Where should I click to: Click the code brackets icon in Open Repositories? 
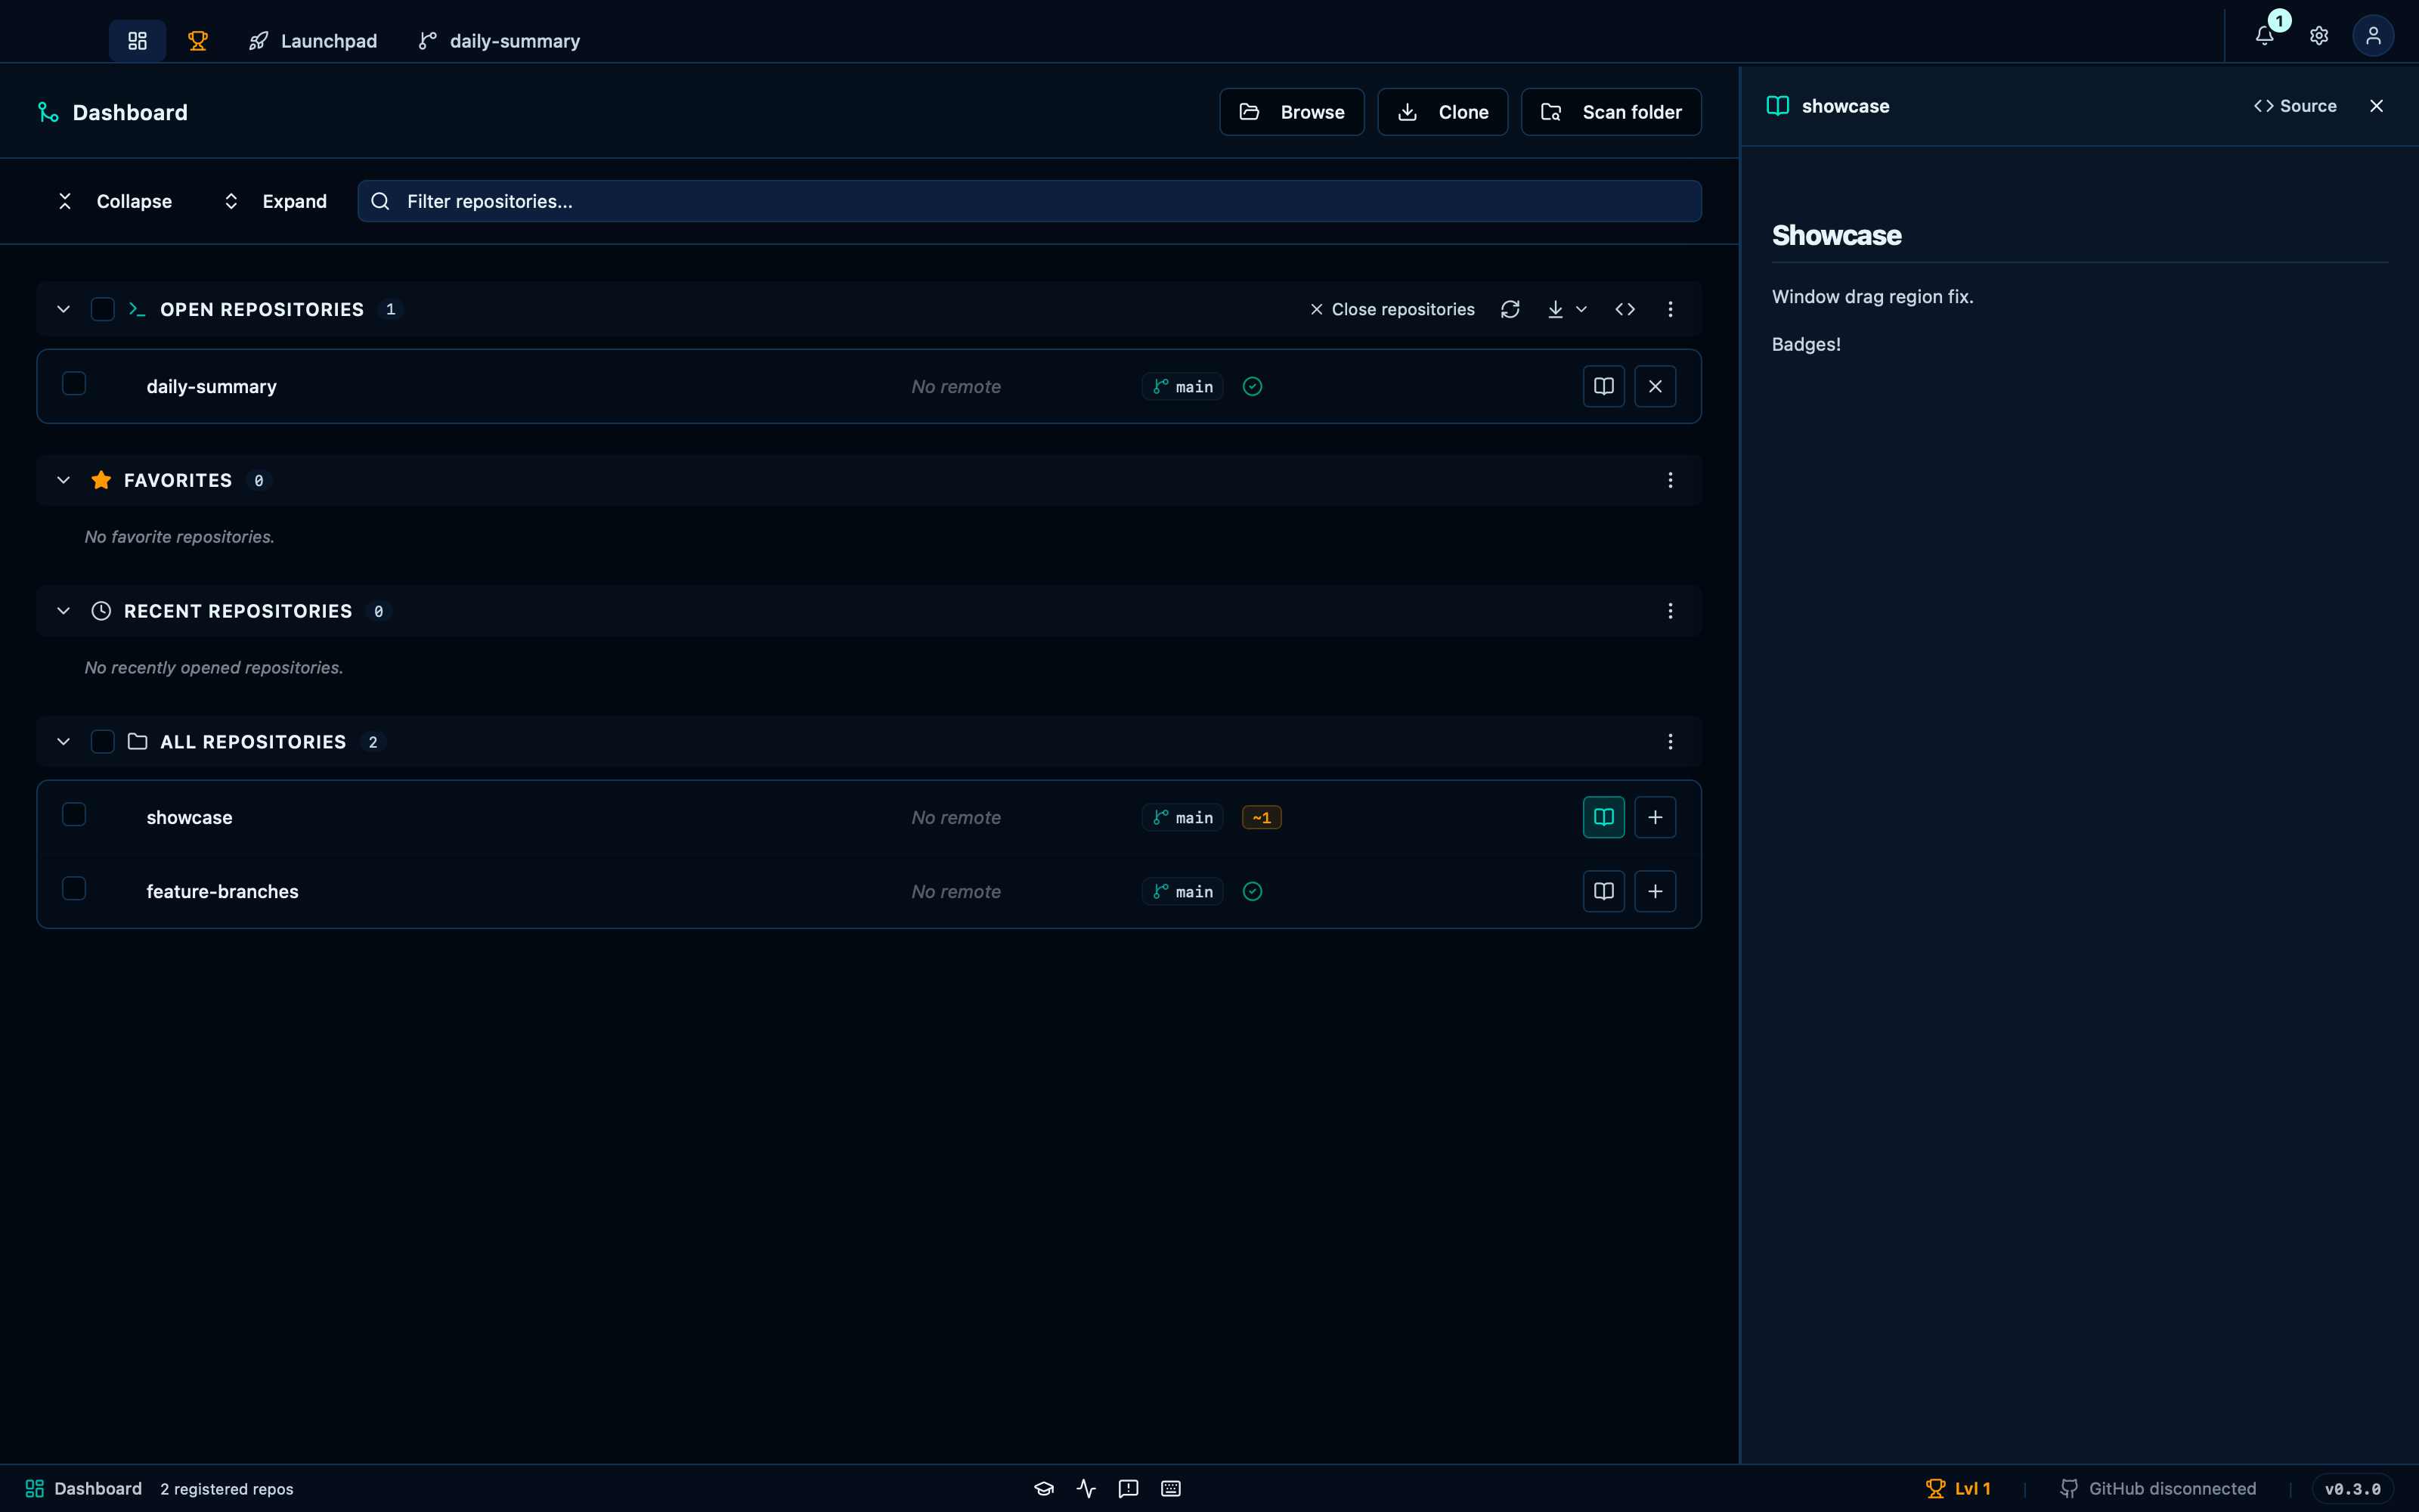1625,309
